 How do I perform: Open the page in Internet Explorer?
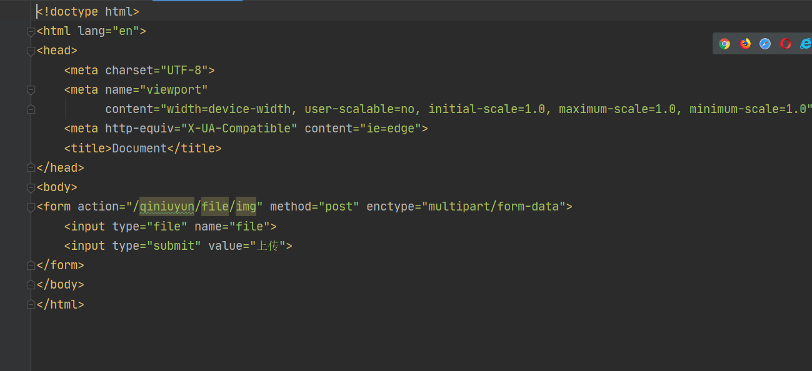click(805, 44)
